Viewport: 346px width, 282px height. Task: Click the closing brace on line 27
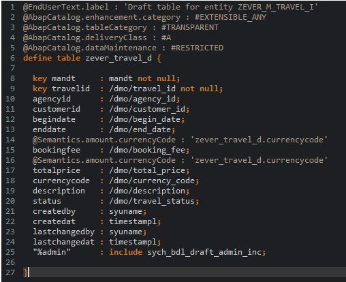[25, 272]
